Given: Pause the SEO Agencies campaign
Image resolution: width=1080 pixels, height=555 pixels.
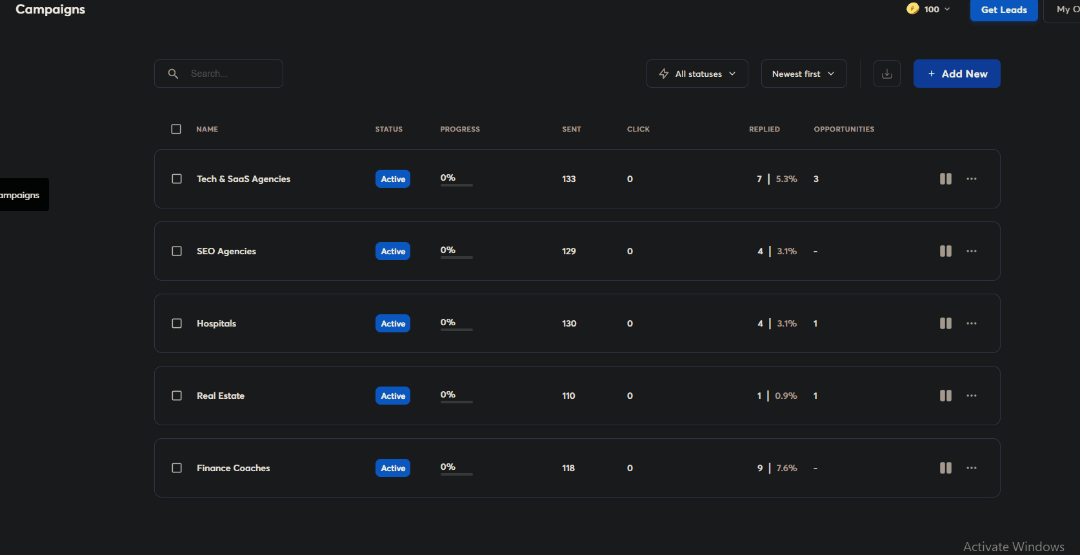Looking at the screenshot, I should (x=945, y=251).
